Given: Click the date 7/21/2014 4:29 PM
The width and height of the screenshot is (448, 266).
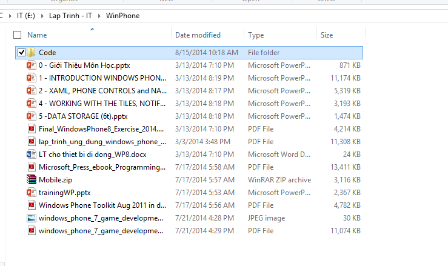Looking at the screenshot, I should click(x=204, y=231).
